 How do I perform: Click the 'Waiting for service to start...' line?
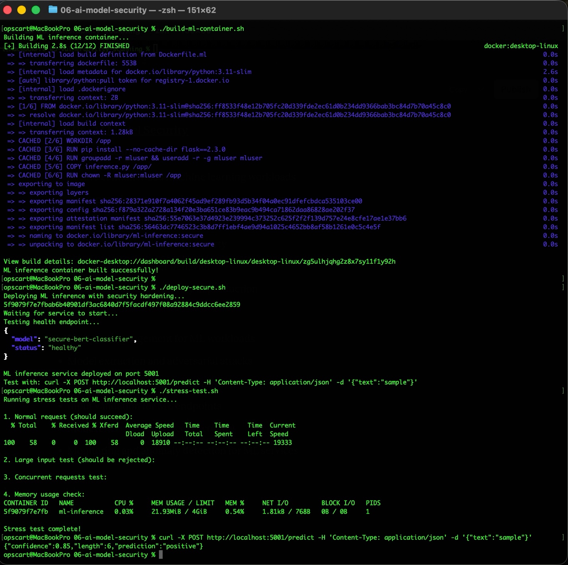[61, 313]
